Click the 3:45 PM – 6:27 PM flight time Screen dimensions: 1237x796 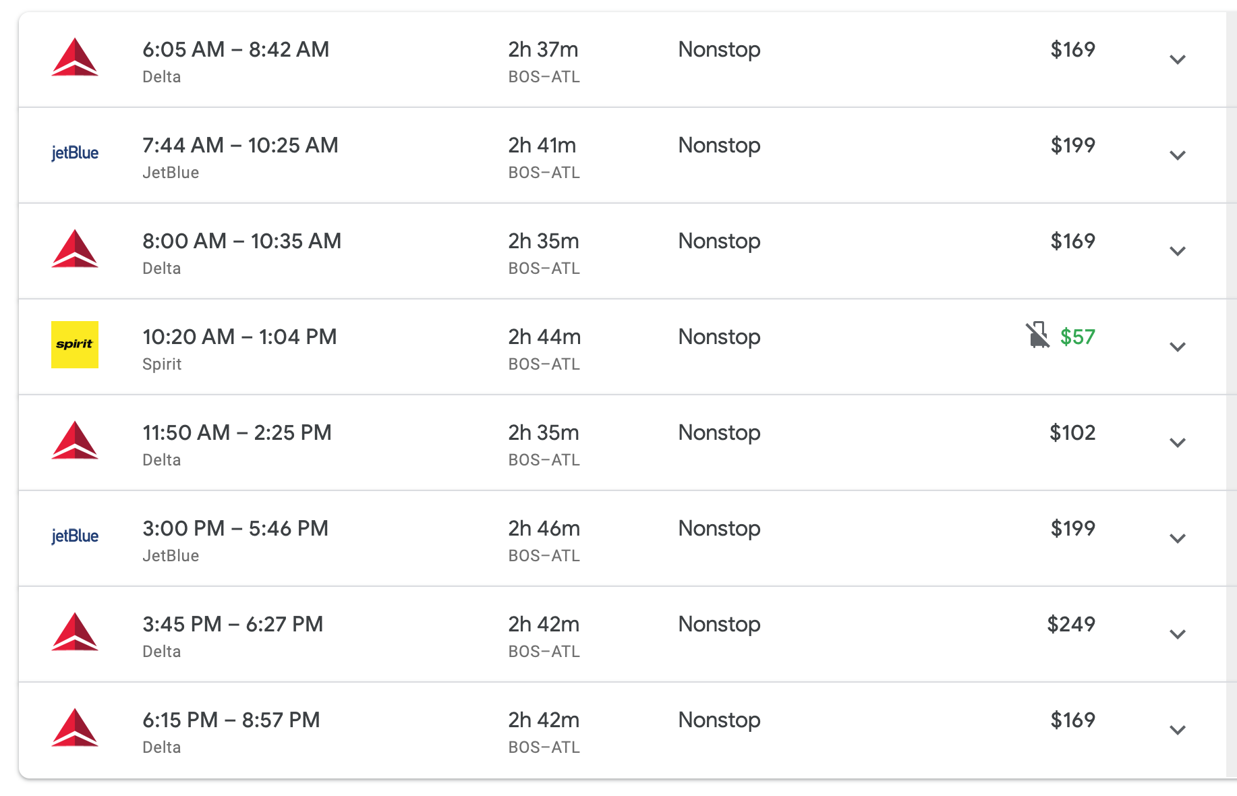click(x=232, y=624)
